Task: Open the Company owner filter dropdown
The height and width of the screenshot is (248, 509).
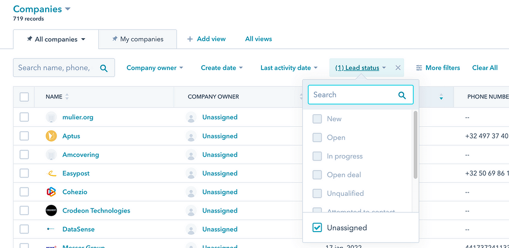Action: coord(155,68)
